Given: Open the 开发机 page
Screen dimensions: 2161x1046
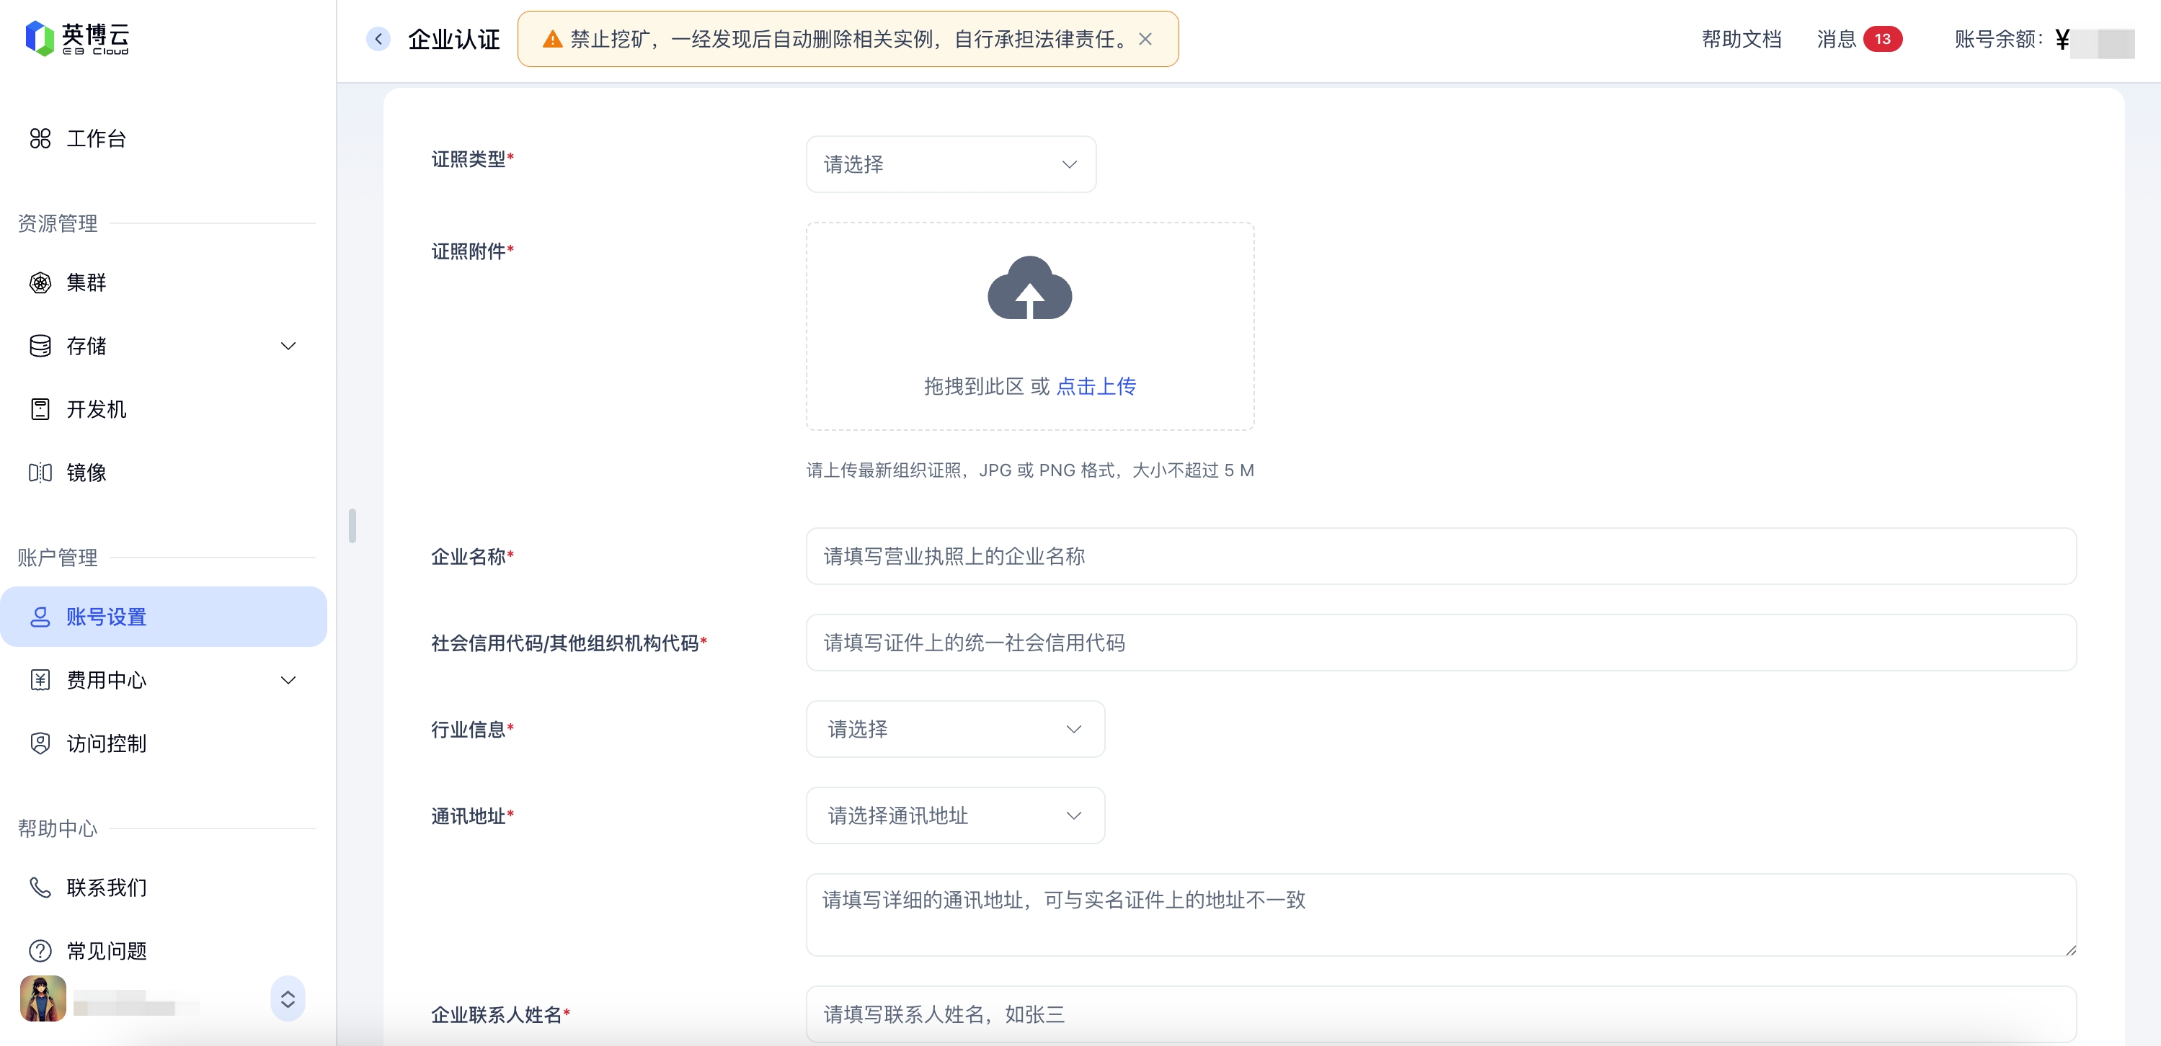Looking at the screenshot, I should tap(96, 409).
